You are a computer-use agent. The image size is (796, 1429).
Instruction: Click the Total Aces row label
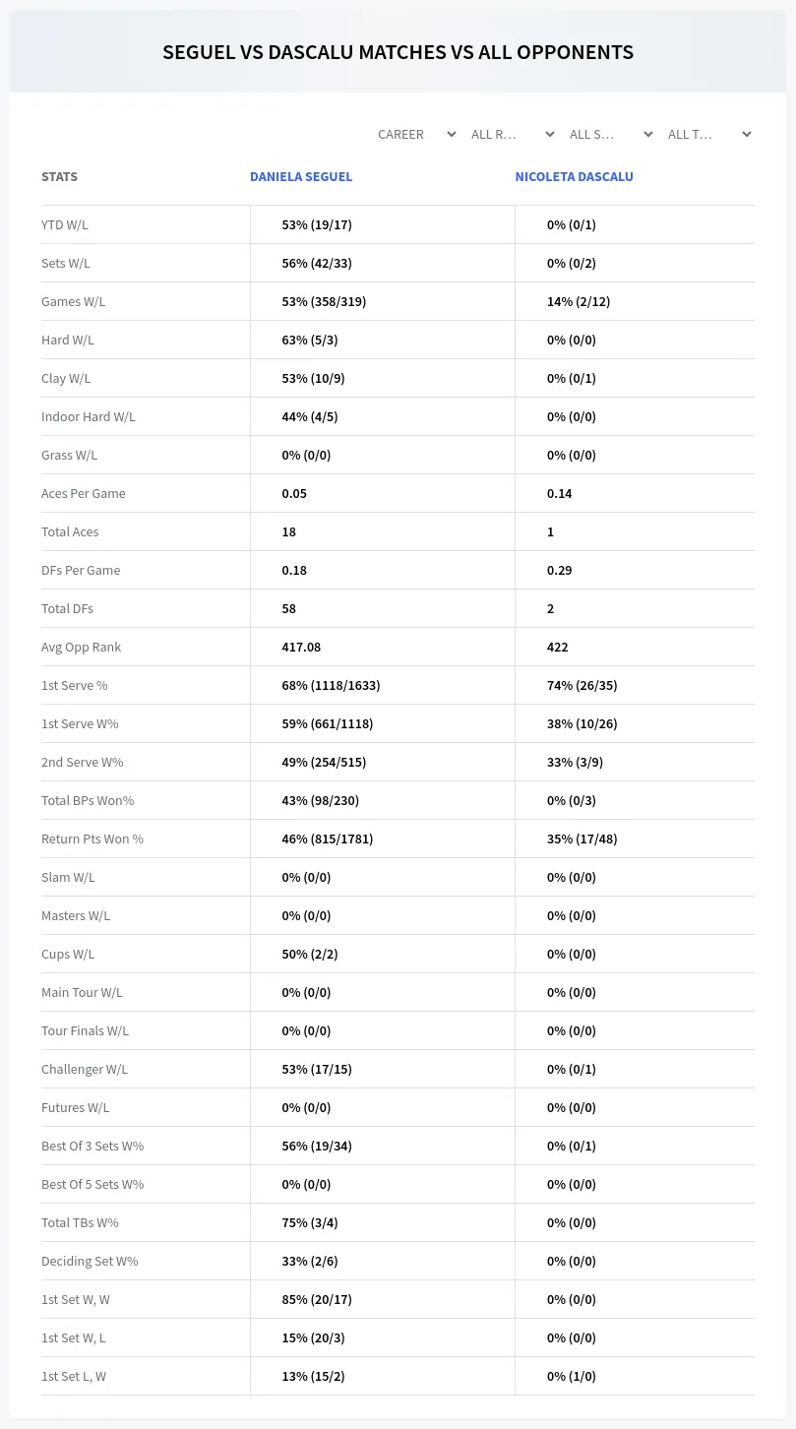click(x=70, y=531)
